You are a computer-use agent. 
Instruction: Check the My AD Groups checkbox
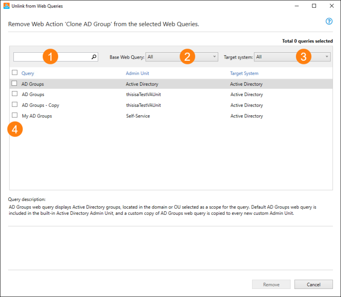15,115
